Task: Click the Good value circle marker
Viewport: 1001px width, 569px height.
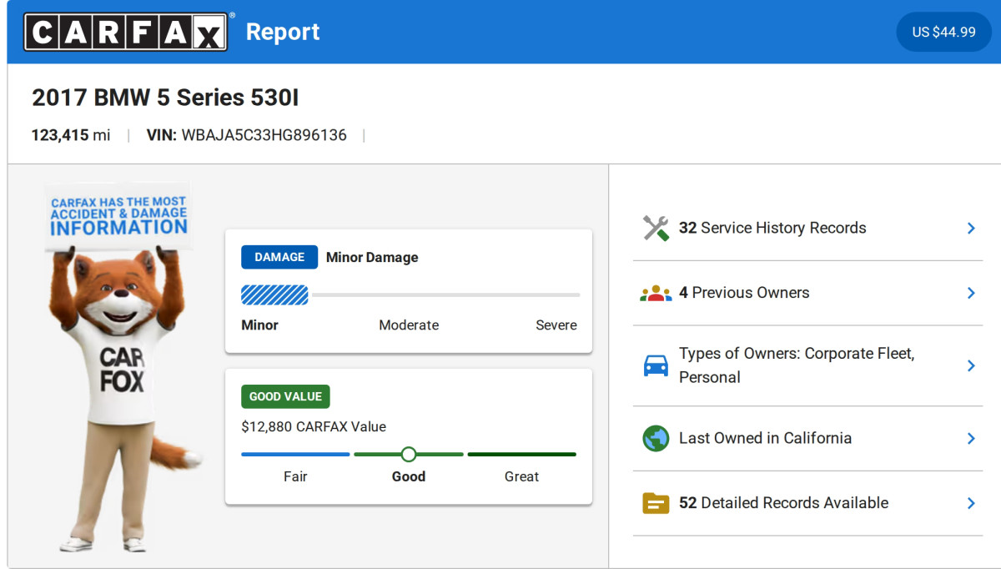Action: pos(408,455)
